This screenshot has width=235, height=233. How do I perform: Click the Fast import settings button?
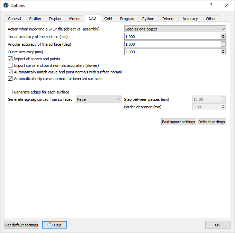[x=179, y=122]
